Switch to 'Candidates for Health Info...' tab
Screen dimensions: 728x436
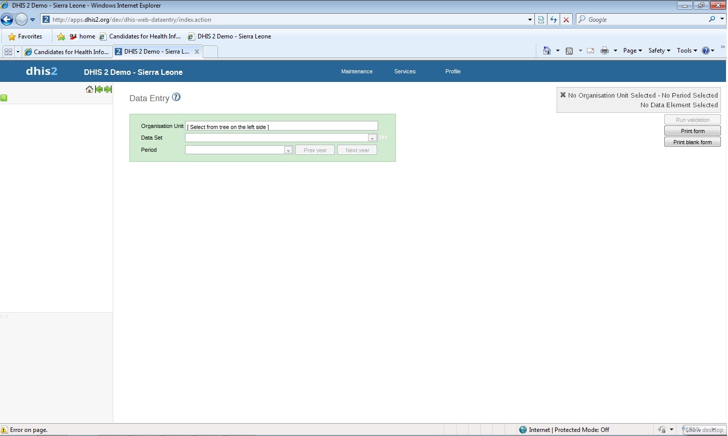67,52
